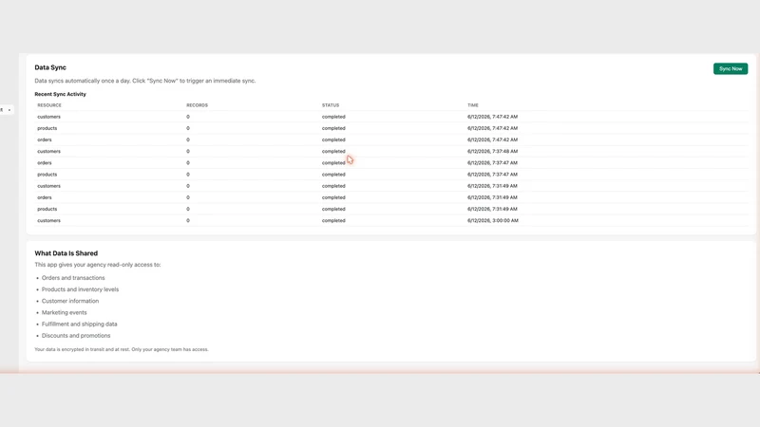Select orders resource synced at 7:31:49 AM
Image resolution: width=760 pixels, height=427 pixels.
point(44,197)
